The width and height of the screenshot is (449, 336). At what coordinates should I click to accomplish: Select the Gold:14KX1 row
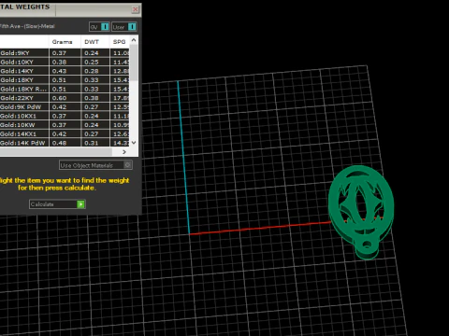[65, 134]
